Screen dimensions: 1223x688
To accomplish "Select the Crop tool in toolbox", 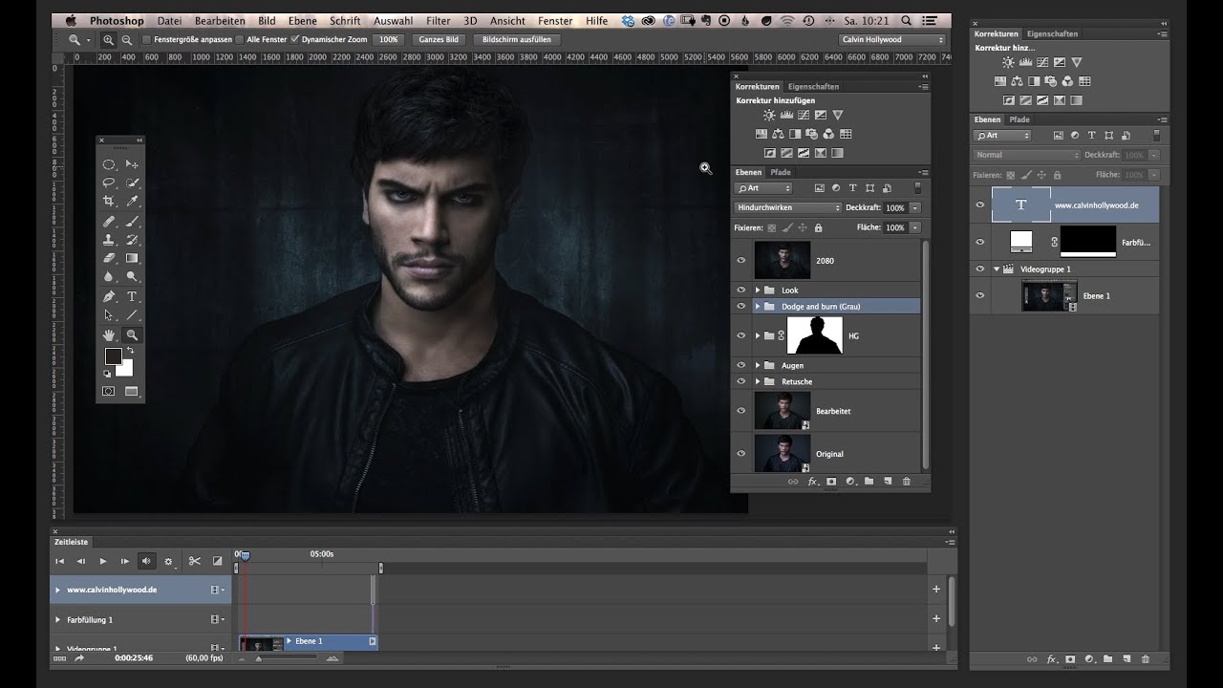I will tap(109, 202).
